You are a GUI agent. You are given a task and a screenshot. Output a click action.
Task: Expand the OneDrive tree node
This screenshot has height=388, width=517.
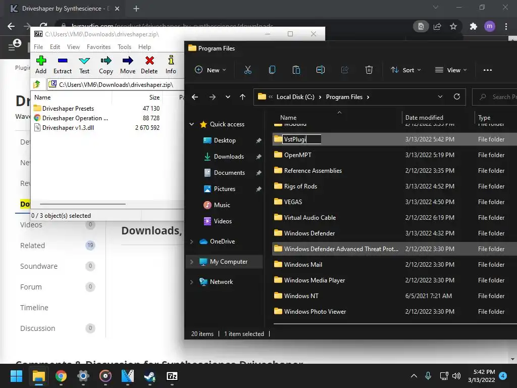[x=191, y=241]
